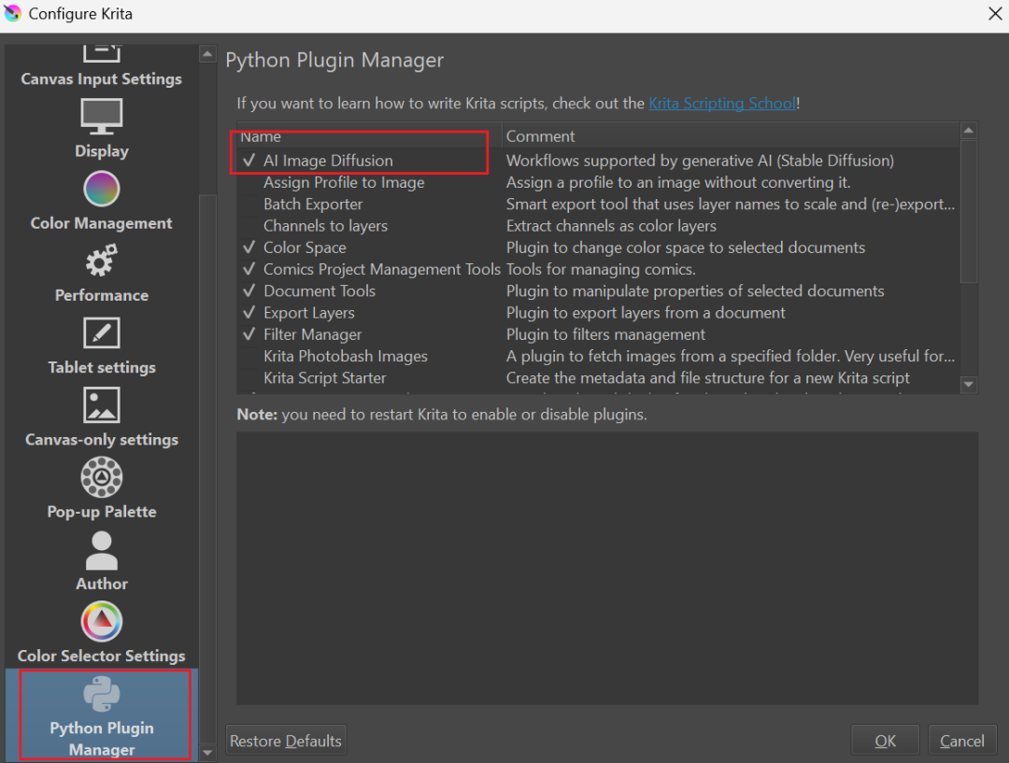Click 'Tools for managing comics.' comment
This screenshot has height=763, width=1009.
tap(601, 269)
